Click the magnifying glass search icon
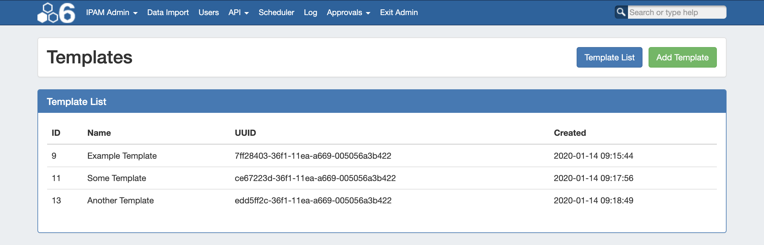764x245 pixels. tap(621, 12)
